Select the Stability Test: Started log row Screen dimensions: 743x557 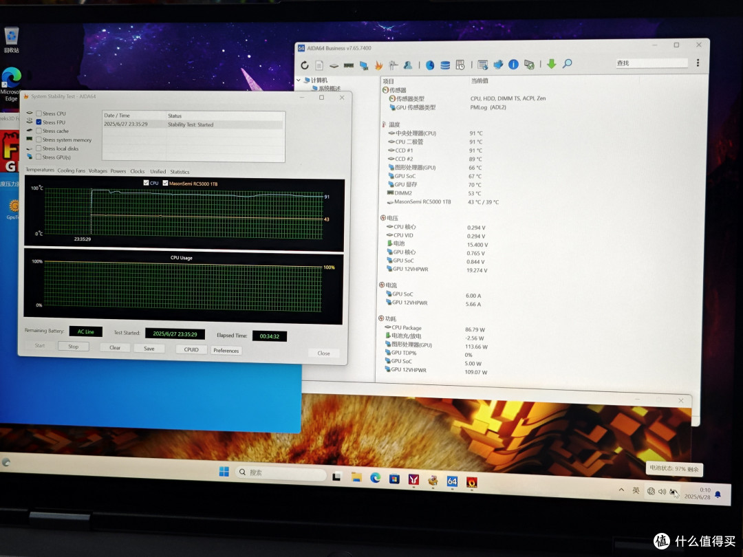pyautogui.click(x=193, y=124)
